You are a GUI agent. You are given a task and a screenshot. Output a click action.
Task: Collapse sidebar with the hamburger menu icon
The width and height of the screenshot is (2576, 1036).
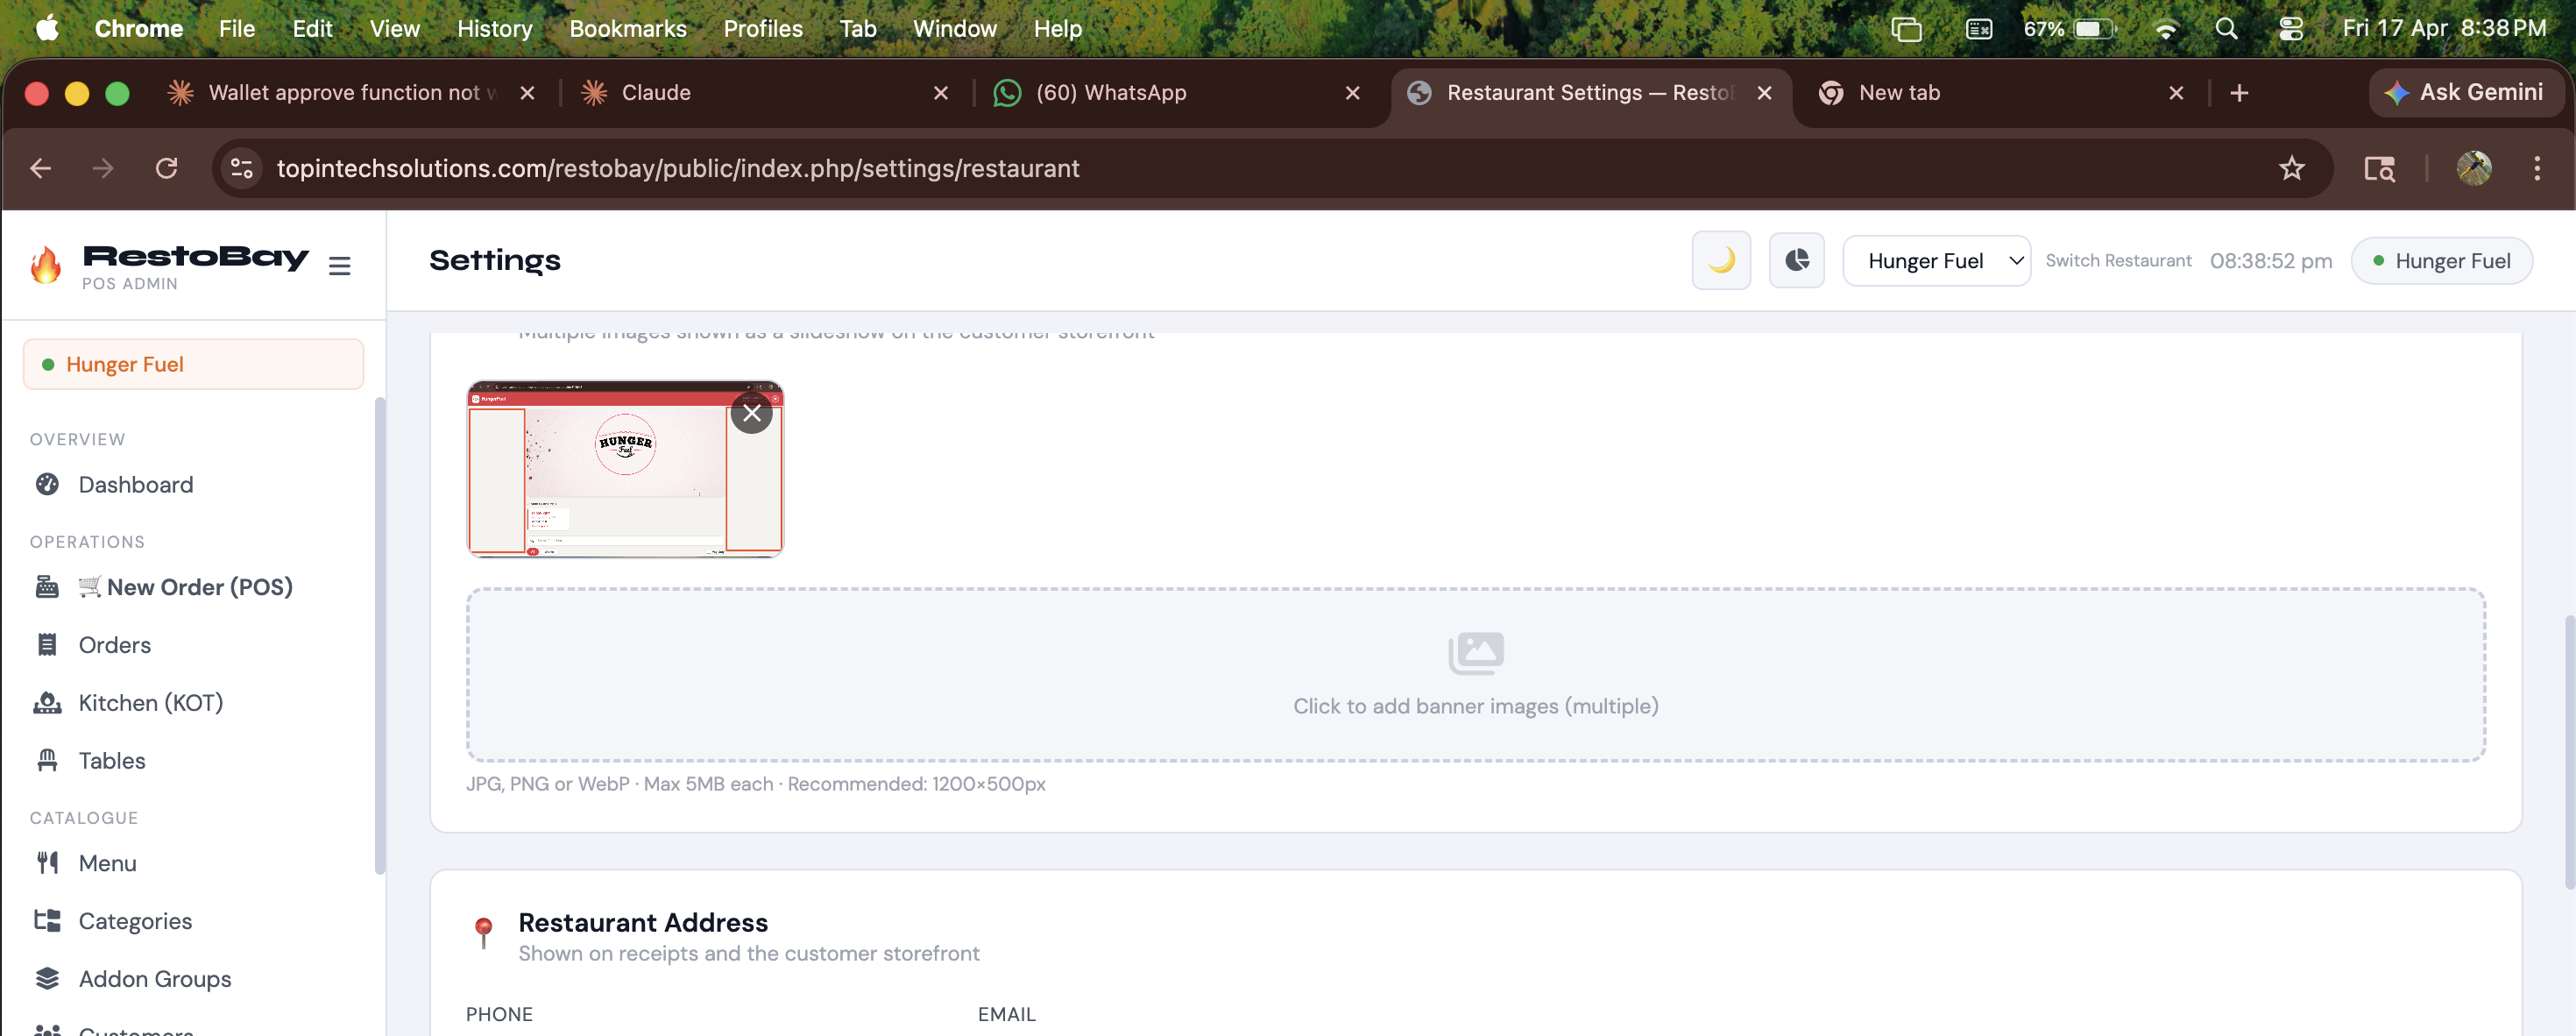(340, 266)
